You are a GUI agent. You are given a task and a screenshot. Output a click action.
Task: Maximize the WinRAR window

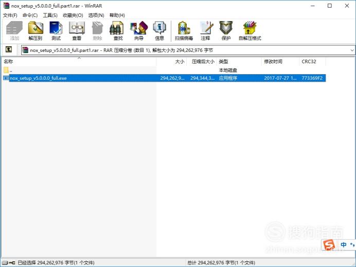click(330, 6)
